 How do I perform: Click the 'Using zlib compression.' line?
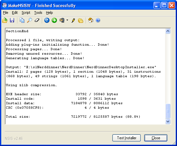tap(31, 85)
